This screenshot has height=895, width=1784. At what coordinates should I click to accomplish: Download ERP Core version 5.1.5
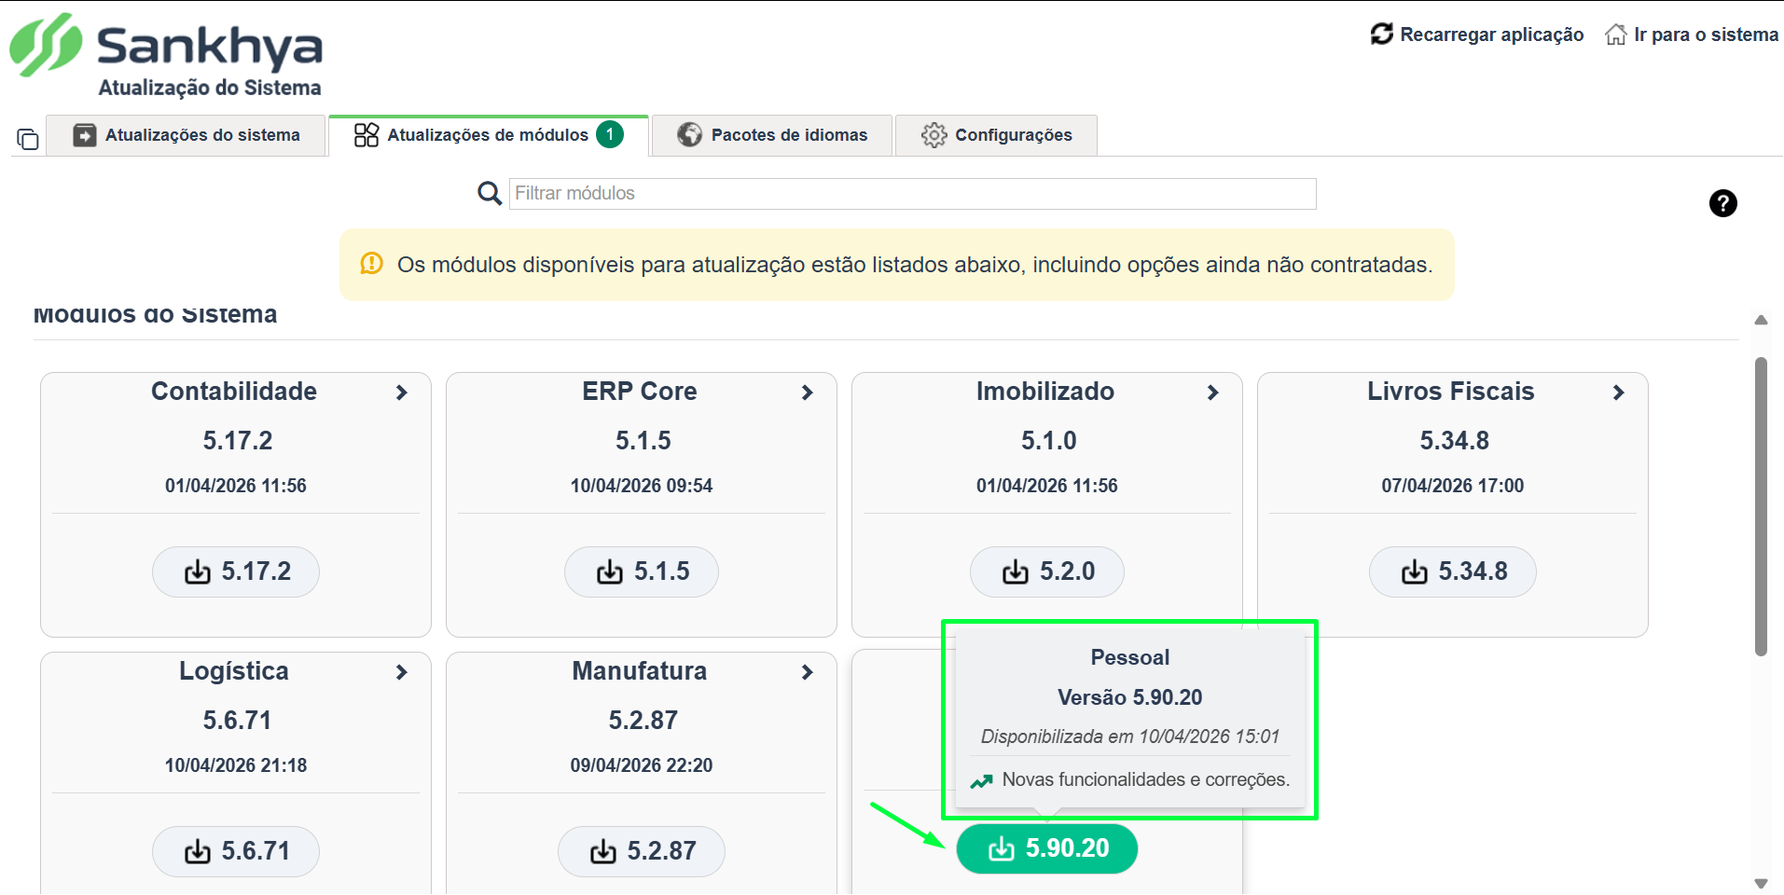click(642, 571)
